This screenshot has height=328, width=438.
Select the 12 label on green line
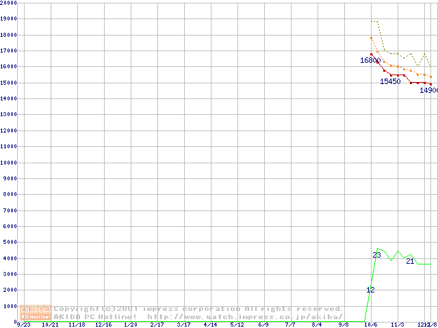pyautogui.click(x=370, y=290)
